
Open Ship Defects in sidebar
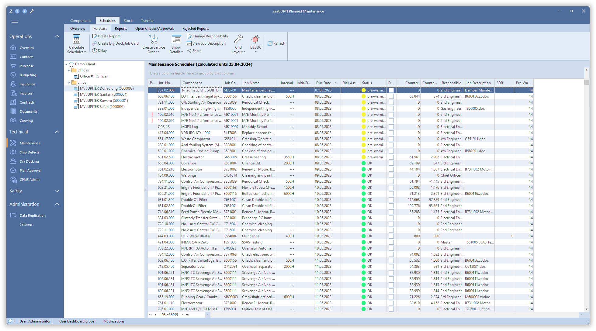tap(29, 152)
